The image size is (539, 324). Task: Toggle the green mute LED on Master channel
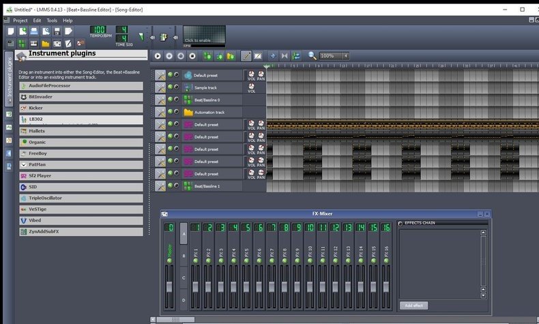[x=169, y=261]
